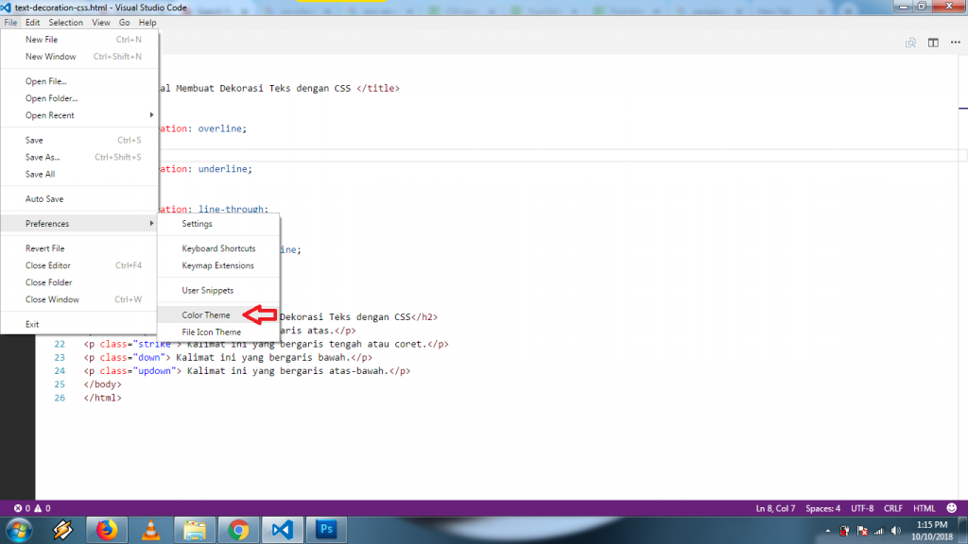Expand the Preferences submenu arrow
The width and height of the screenshot is (968, 544).
click(x=151, y=223)
